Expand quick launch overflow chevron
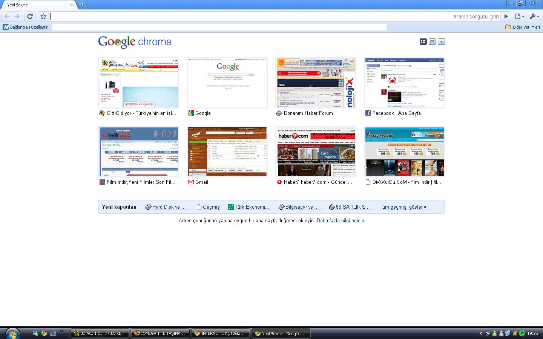 tap(62, 332)
